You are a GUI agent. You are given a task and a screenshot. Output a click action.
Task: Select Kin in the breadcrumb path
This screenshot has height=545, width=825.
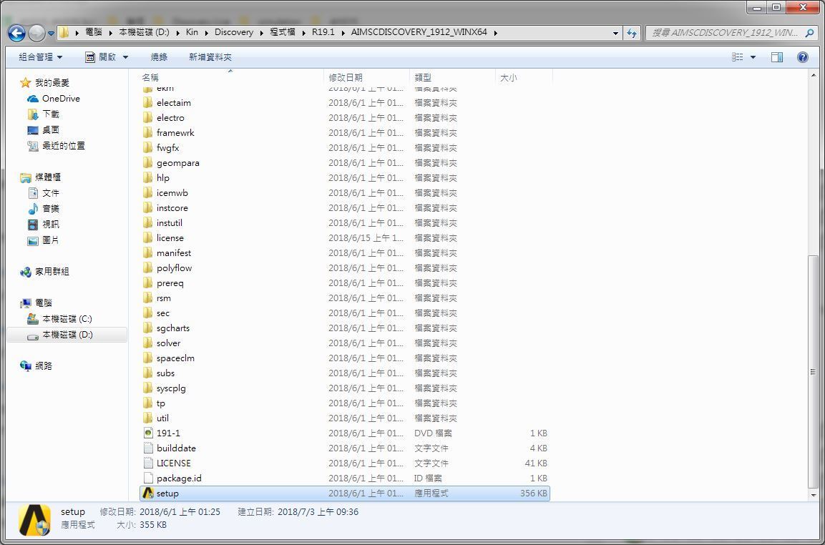192,32
